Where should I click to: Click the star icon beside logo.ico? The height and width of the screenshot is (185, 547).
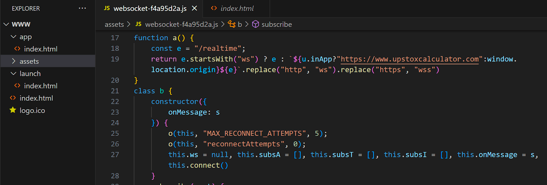click(13, 110)
